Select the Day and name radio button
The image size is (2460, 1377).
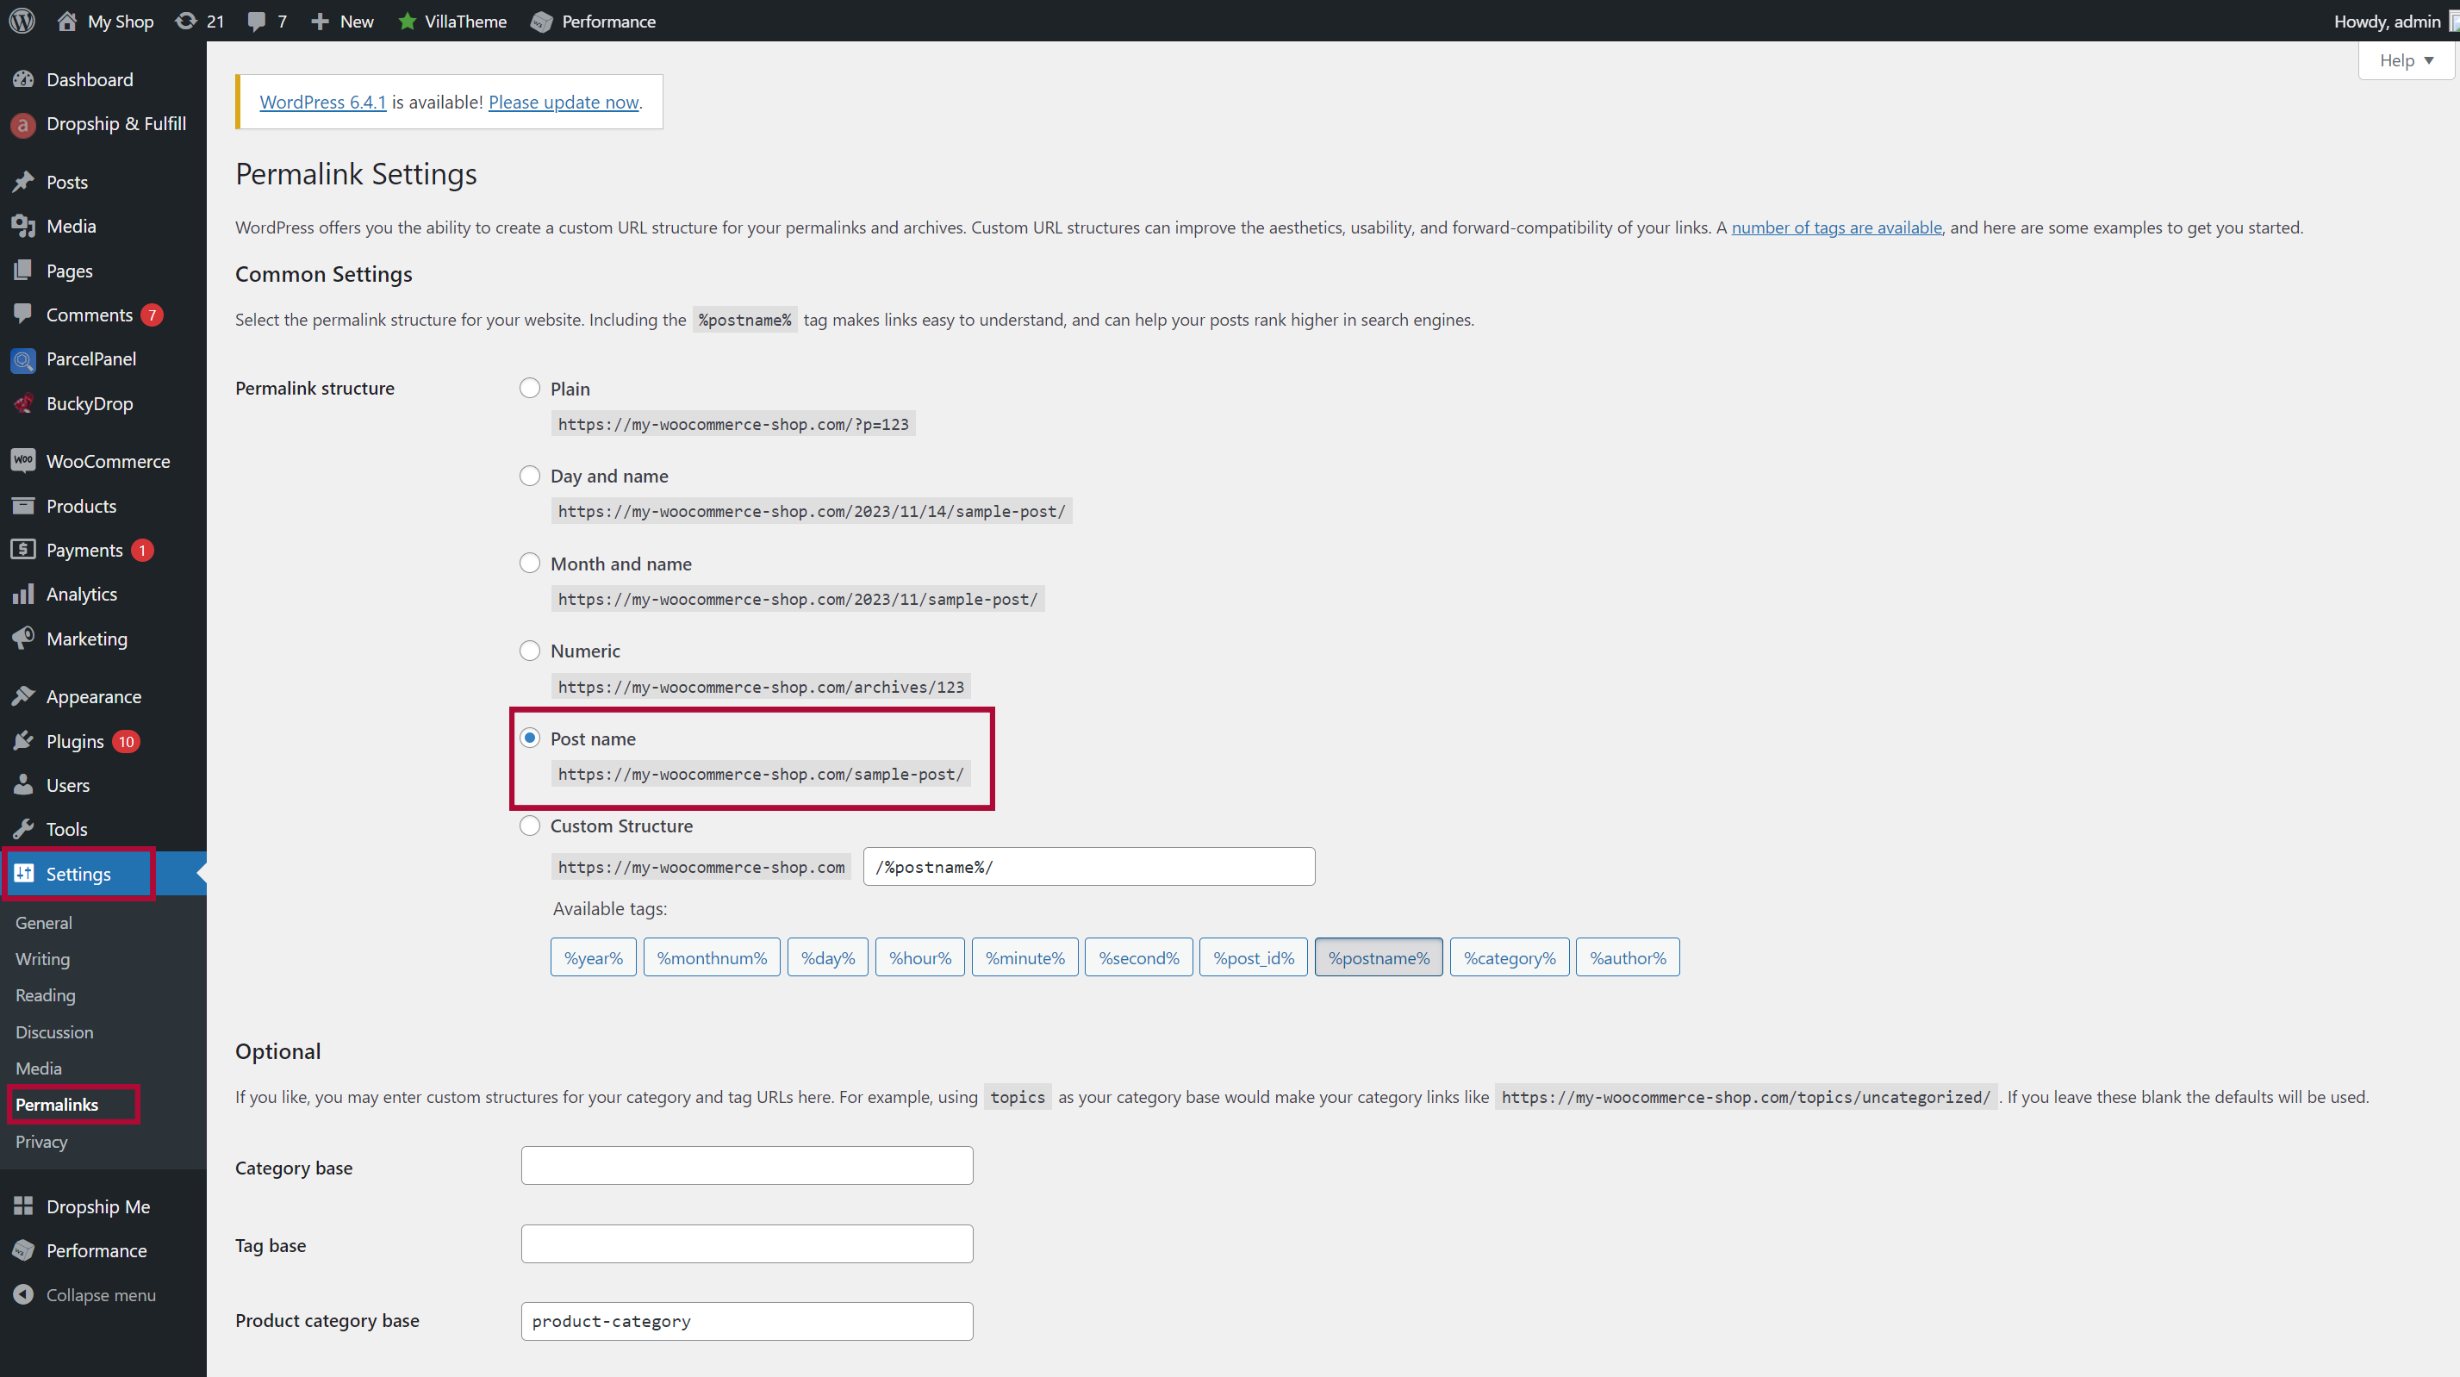[x=529, y=475]
